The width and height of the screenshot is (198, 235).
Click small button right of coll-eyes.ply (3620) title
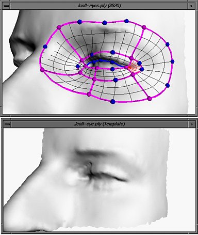click(x=191, y=6)
